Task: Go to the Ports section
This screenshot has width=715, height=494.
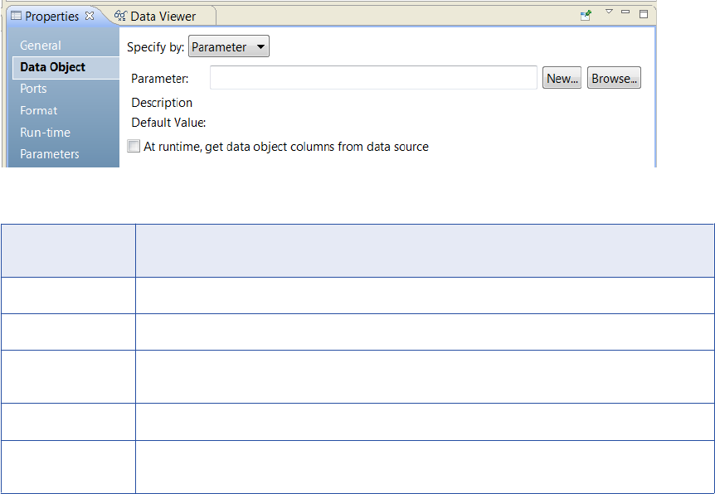Action: (34, 89)
